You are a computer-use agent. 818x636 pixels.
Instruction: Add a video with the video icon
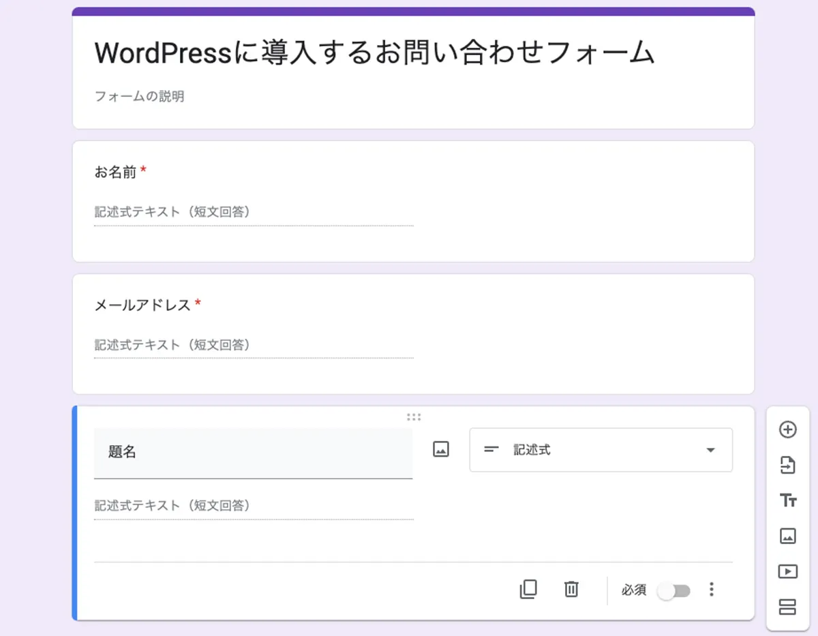click(788, 571)
